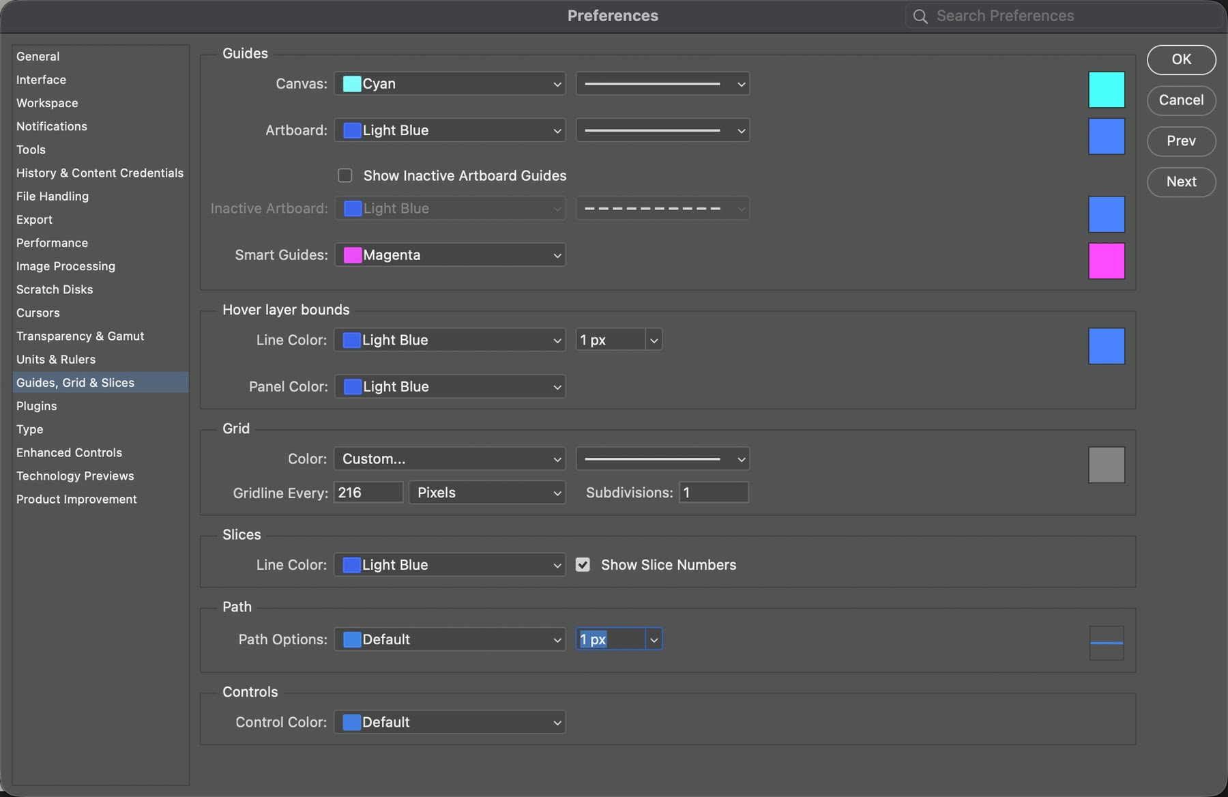Open Artboard guide color dropdown
1228x797 pixels.
tap(450, 130)
